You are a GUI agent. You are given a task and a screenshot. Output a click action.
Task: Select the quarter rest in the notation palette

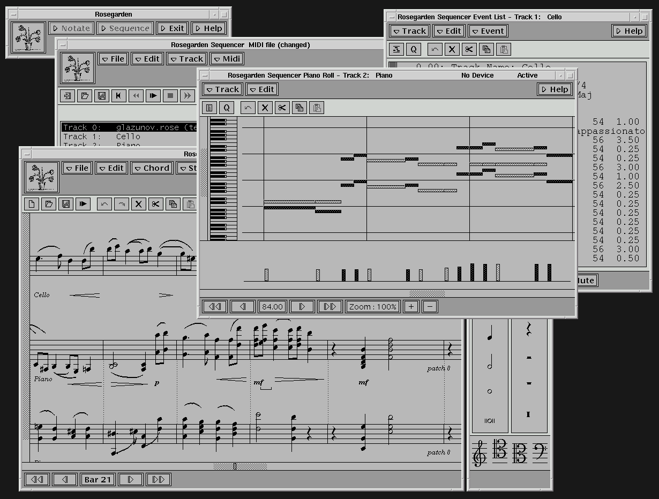[x=529, y=330]
